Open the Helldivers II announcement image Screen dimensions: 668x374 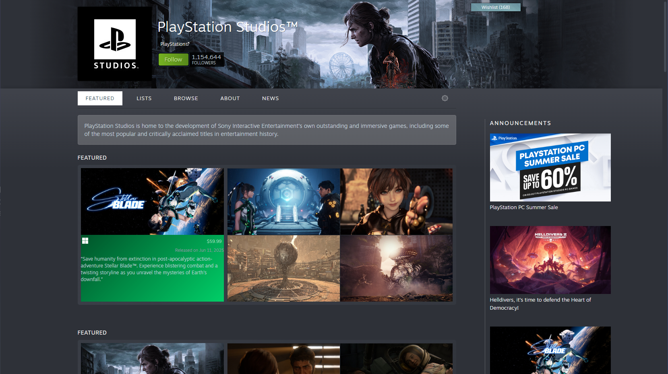(x=550, y=260)
